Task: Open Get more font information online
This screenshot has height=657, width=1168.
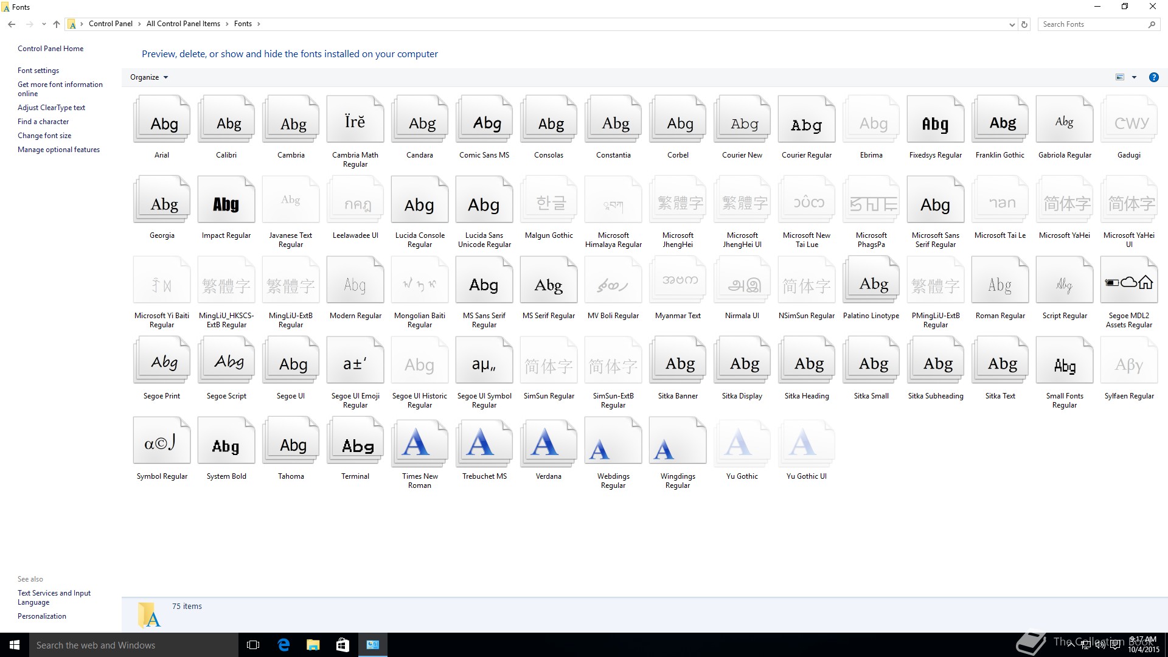Action: click(60, 89)
